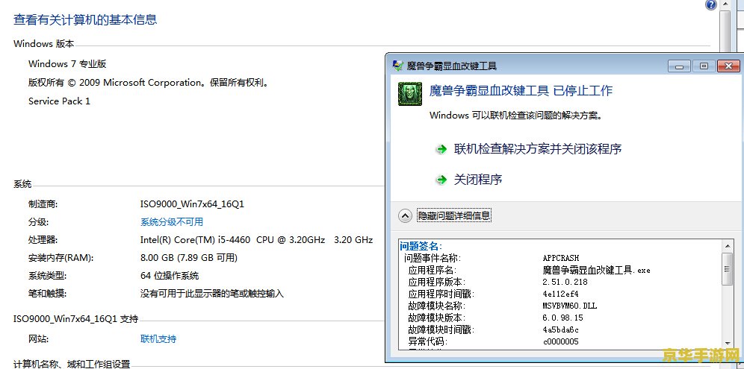Select exception code c0000005
The width and height of the screenshot is (744, 369).
pyautogui.click(x=561, y=341)
